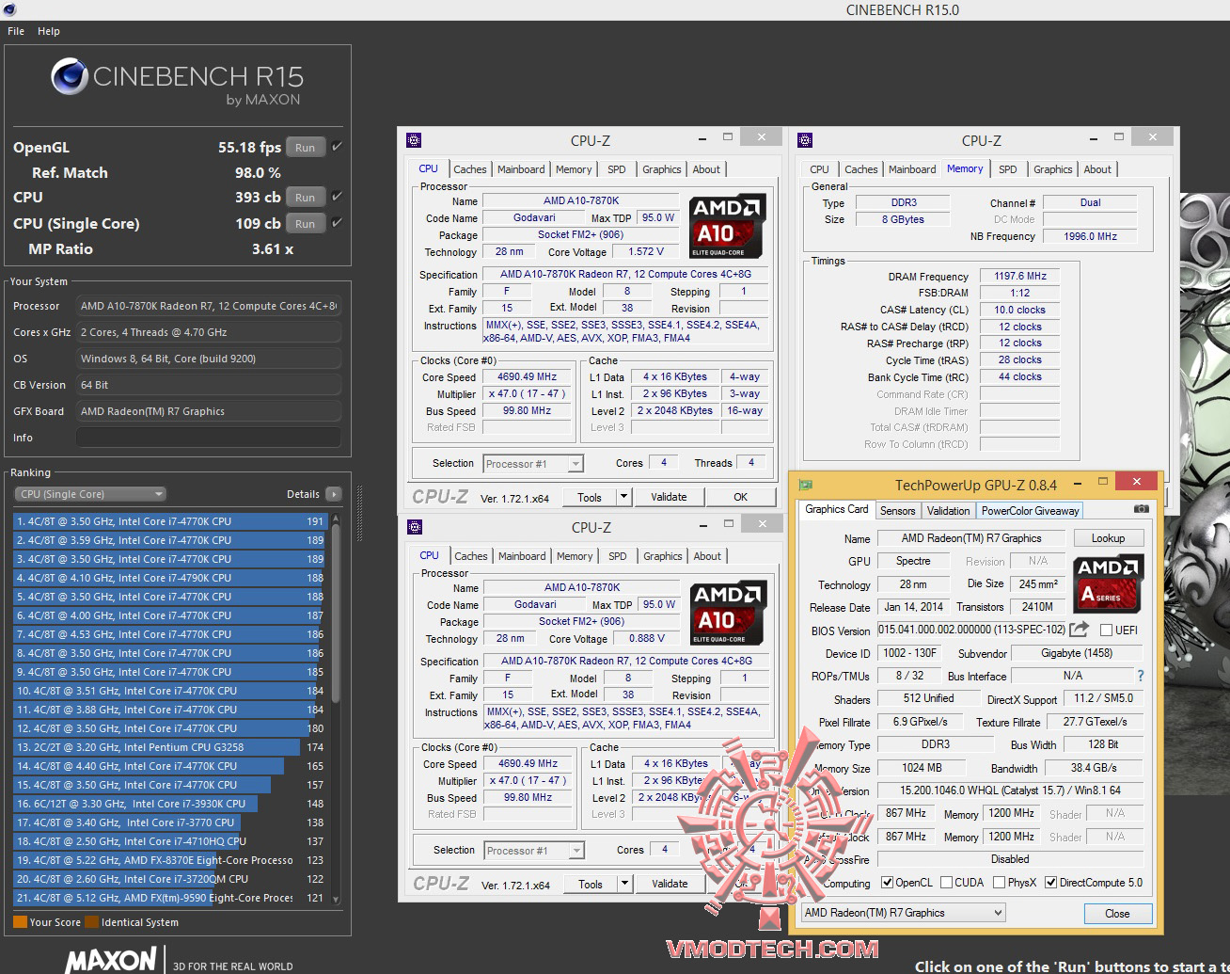Click the GFX Board field AMD Radeon(TM) R7 Graphics
This screenshot has height=974, width=1230.
click(x=209, y=411)
